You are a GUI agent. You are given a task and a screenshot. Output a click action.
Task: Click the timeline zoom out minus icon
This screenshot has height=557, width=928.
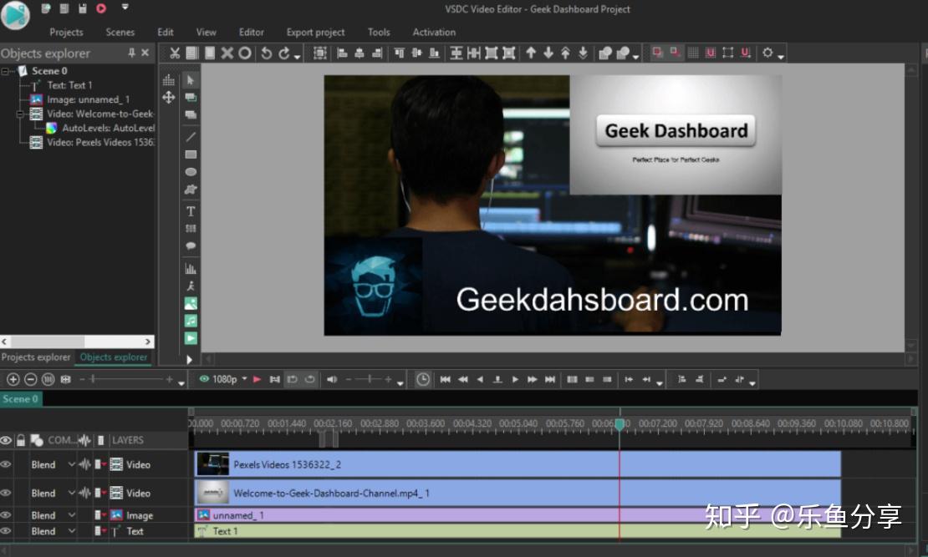coord(31,380)
